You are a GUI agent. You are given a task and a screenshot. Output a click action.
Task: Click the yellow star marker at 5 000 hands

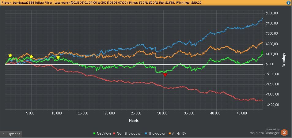tap(31, 57)
